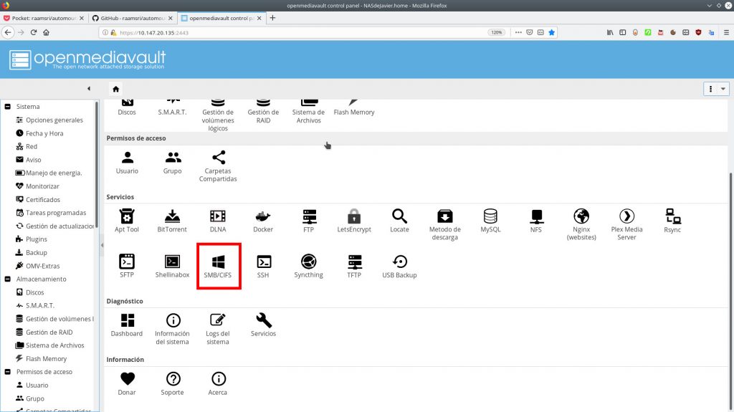Open Metodo de descarga

click(444, 224)
